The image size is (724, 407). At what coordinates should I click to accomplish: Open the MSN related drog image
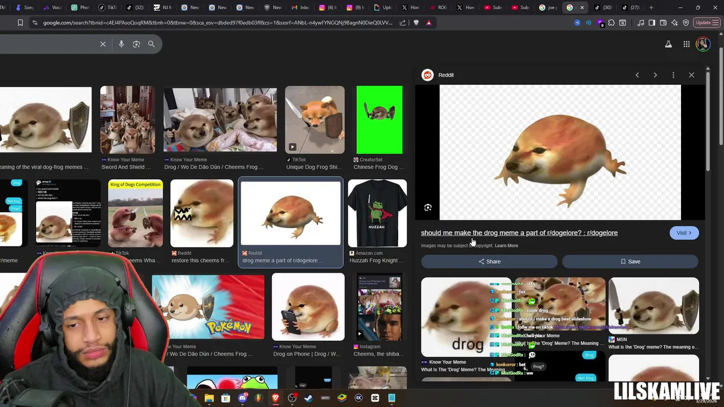(653, 306)
